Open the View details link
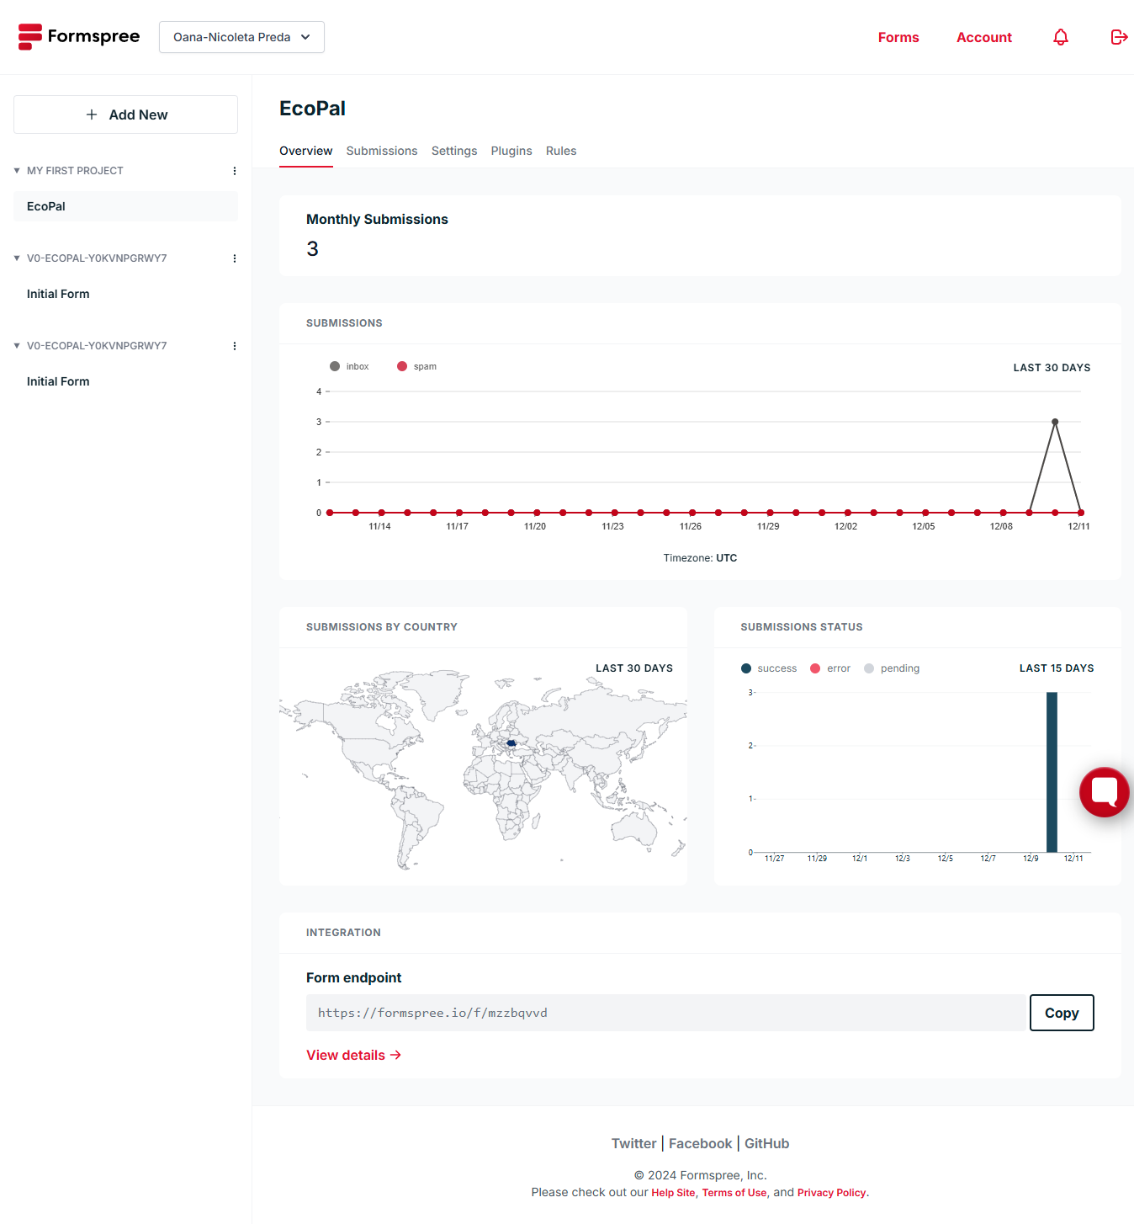The image size is (1134, 1224). 353,1055
